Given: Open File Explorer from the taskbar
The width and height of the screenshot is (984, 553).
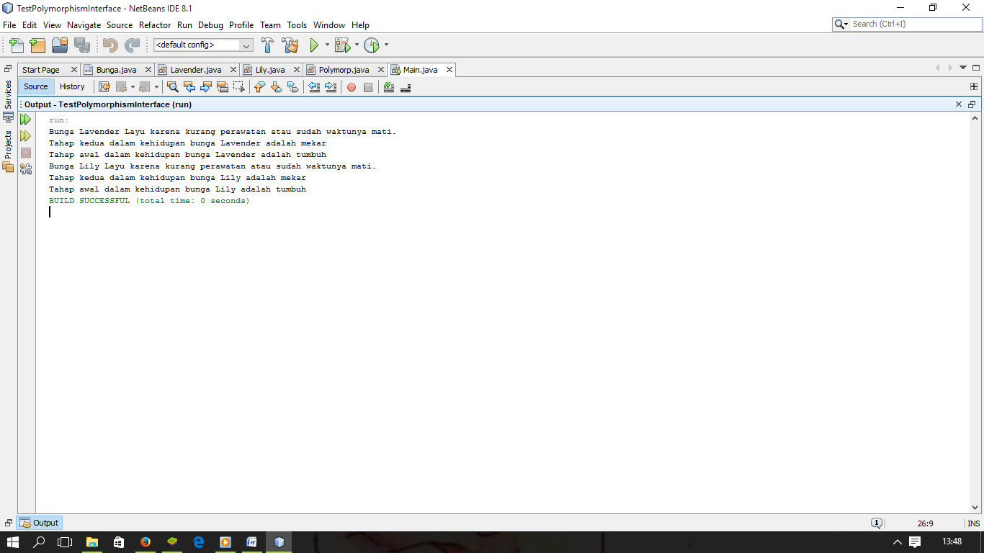Looking at the screenshot, I should 92,542.
